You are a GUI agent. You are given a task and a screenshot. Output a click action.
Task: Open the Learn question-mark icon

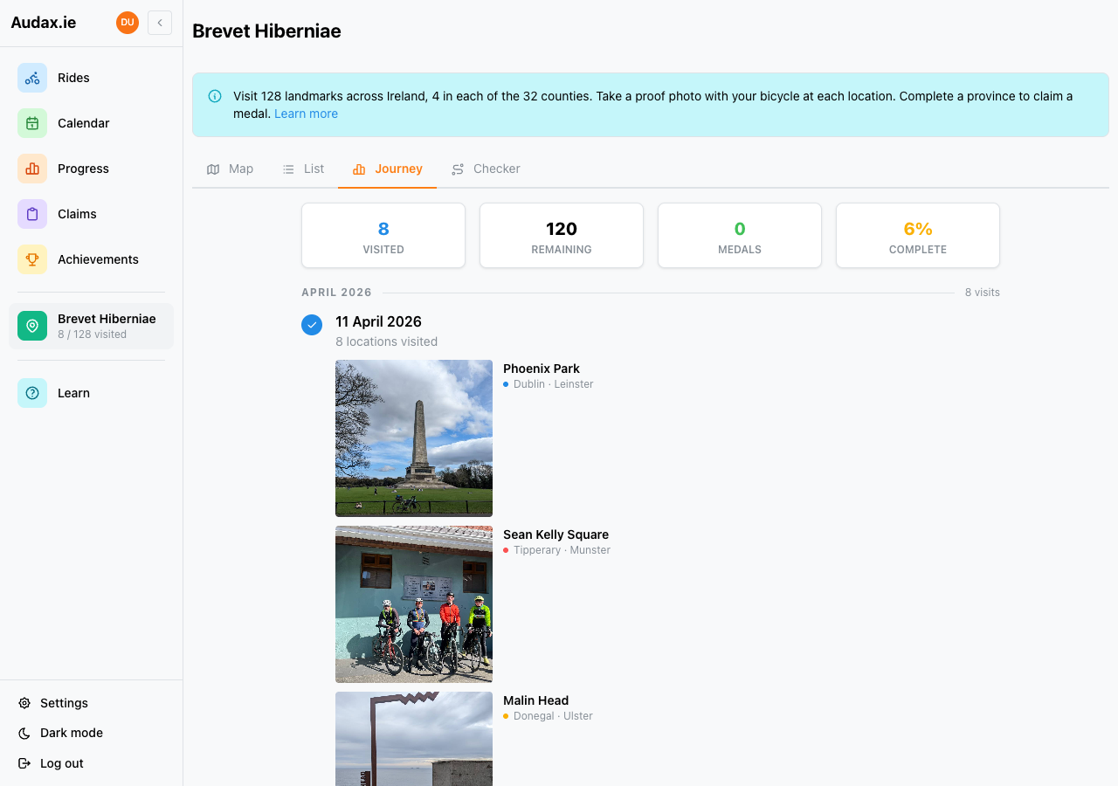click(x=32, y=393)
